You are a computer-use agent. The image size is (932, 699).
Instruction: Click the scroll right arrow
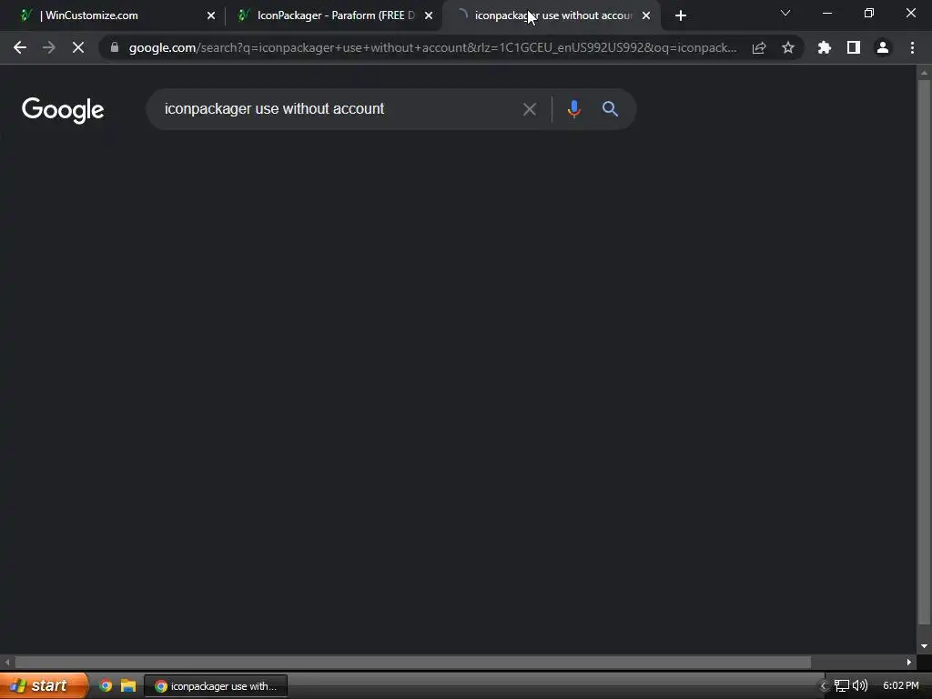tap(909, 663)
